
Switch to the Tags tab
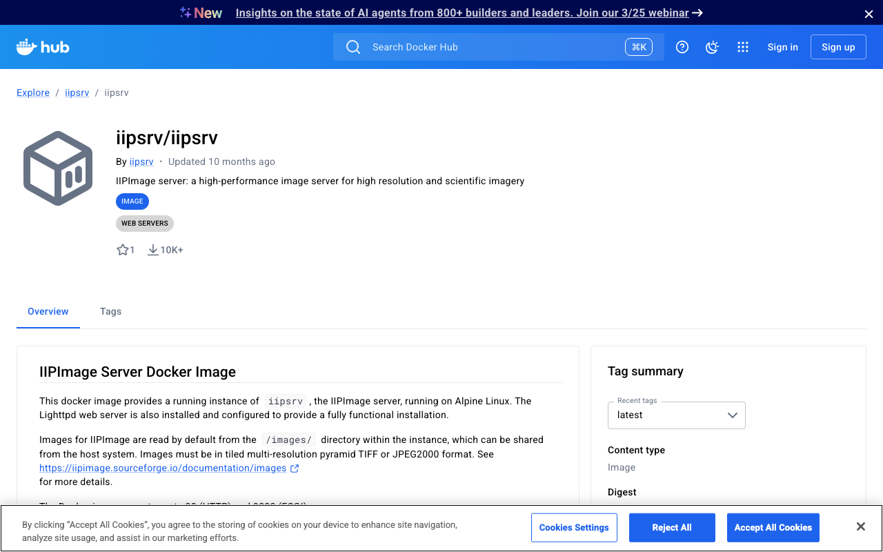pyautogui.click(x=110, y=311)
